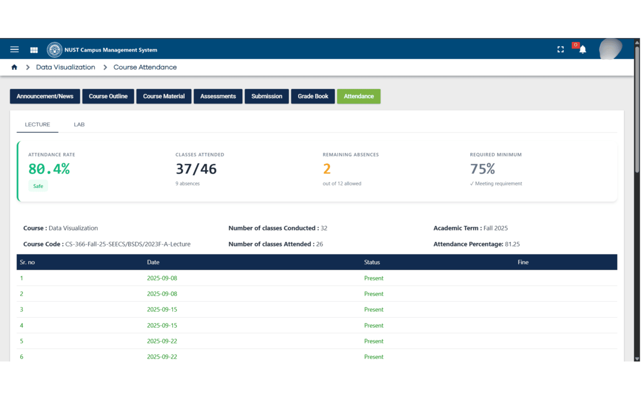Click 'Number of classes Conducted : 32'
The image size is (641, 400).
(278, 228)
